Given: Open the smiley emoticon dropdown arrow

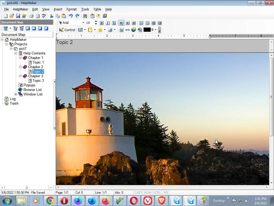Looking at the screenshot, I should pyautogui.click(x=105, y=30).
